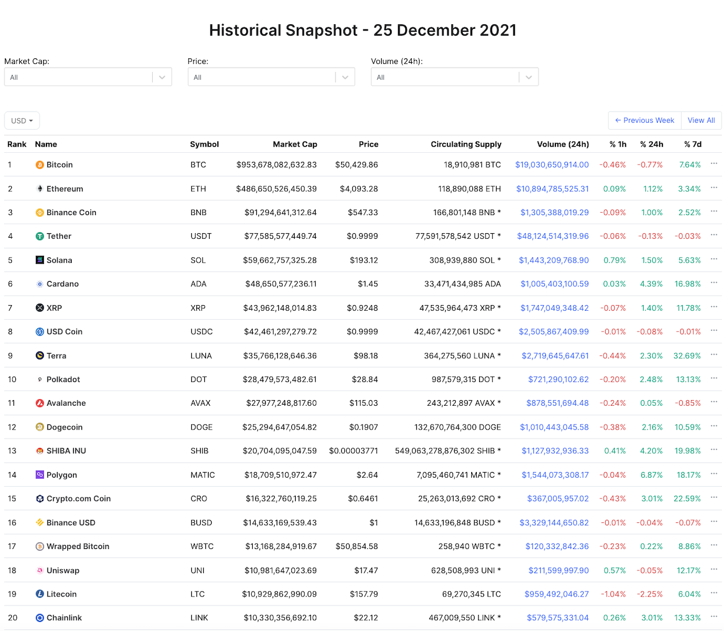Image resolution: width=724 pixels, height=631 pixels.
Task: Click the Cardano logo icon
Action: click(40, 284)
